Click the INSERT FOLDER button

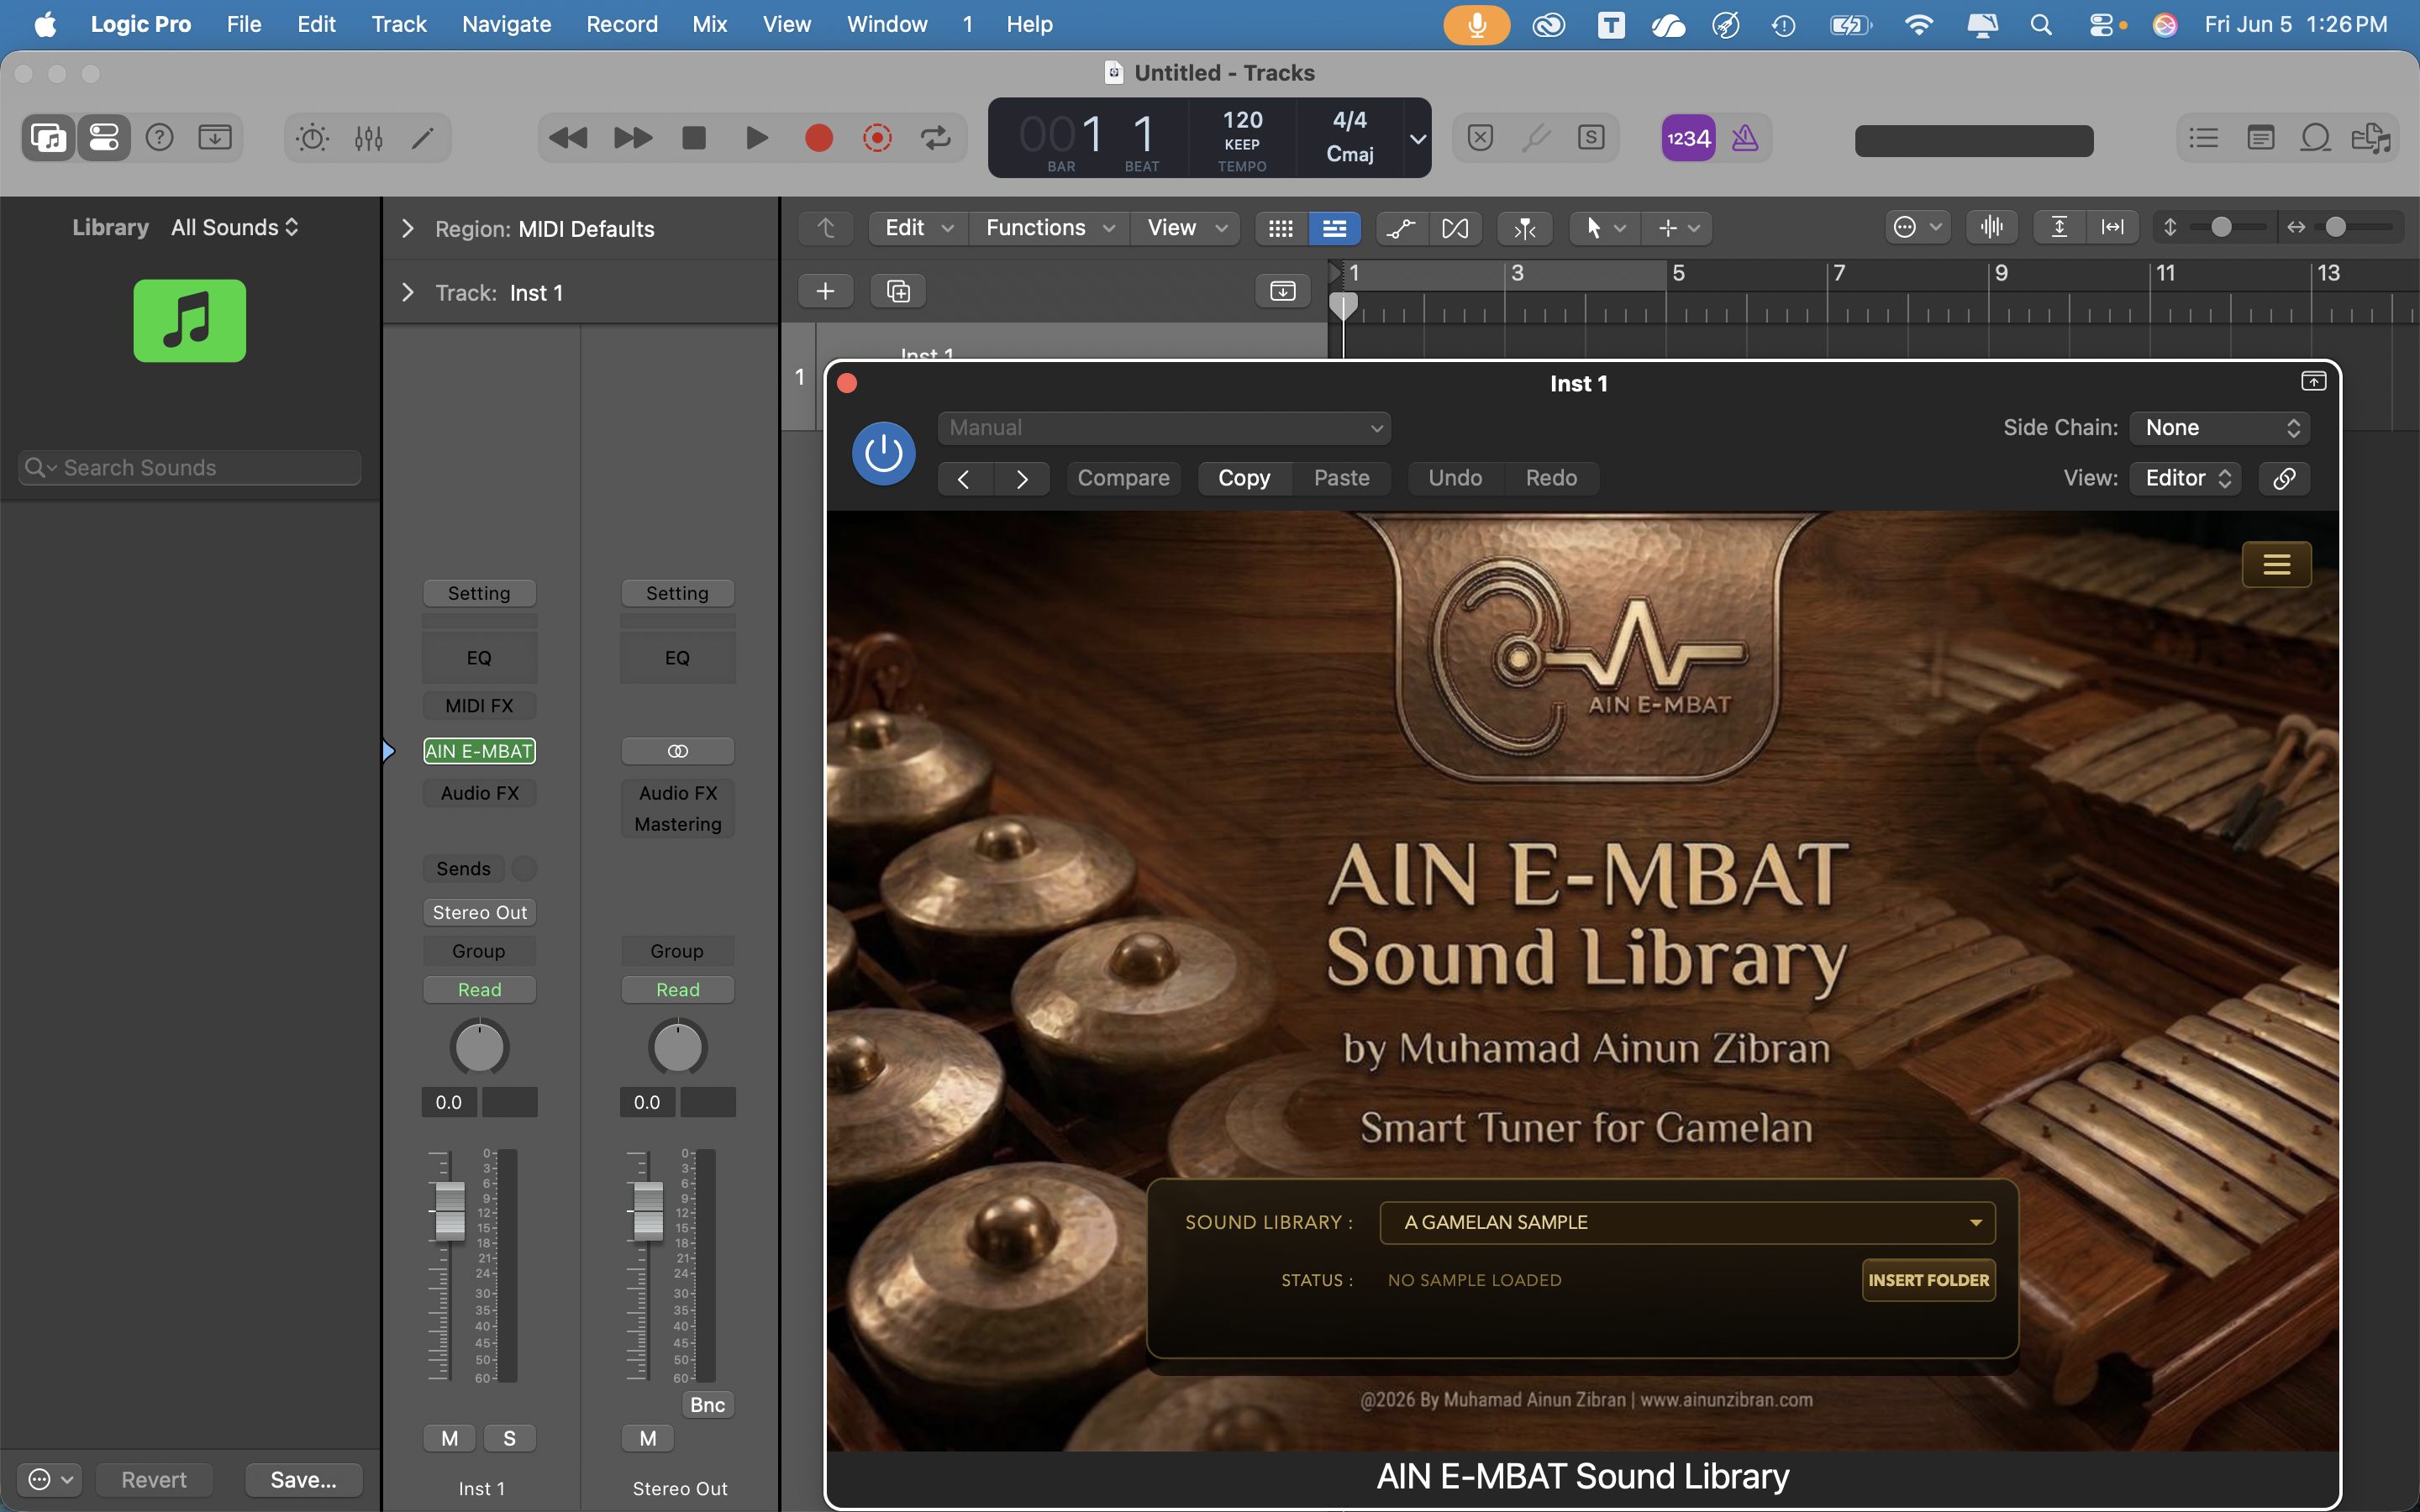1928,1280
